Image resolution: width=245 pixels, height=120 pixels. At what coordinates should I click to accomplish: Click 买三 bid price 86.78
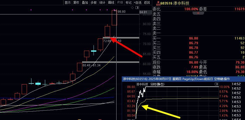tap(193, 48)
